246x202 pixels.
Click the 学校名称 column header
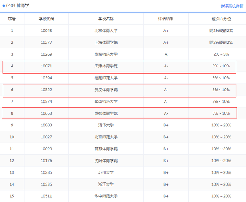106,19
